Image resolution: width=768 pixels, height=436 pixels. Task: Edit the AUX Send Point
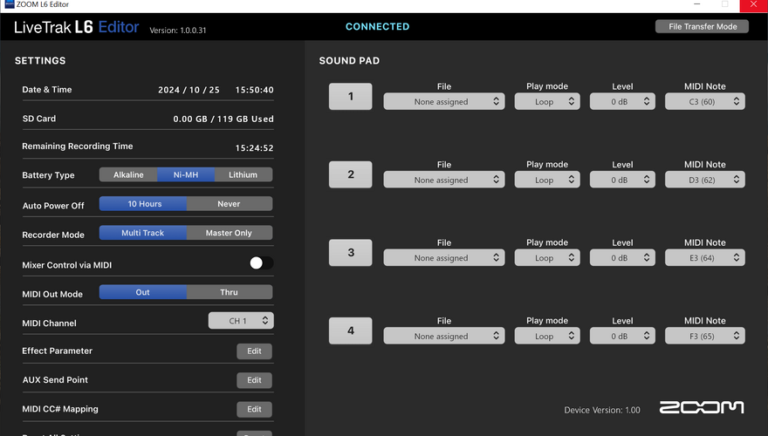pos(254,380)
